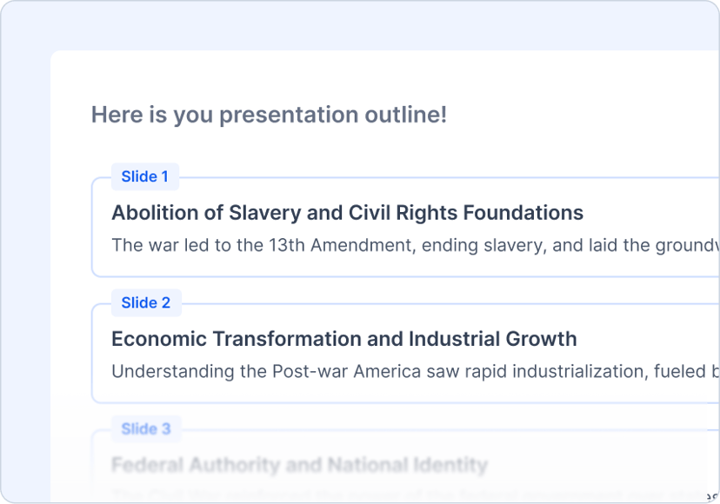Click the word "Federal" in Slide 3 title

point(147,465)
